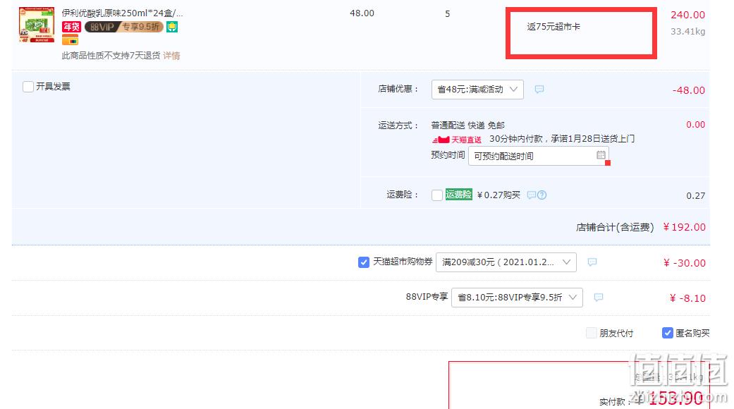Expand the 省8.10元:88VIP专享9.5折 dropdown
Image resolution: width=734 pixels, height=409 pixels.
[517, 298]
